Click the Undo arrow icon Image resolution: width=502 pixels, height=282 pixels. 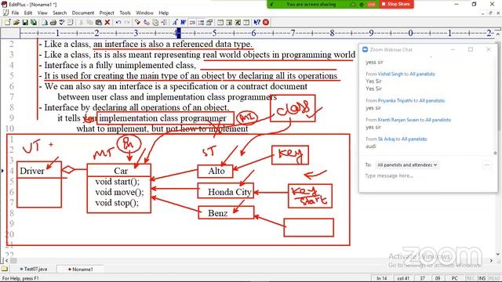(118, 23)
